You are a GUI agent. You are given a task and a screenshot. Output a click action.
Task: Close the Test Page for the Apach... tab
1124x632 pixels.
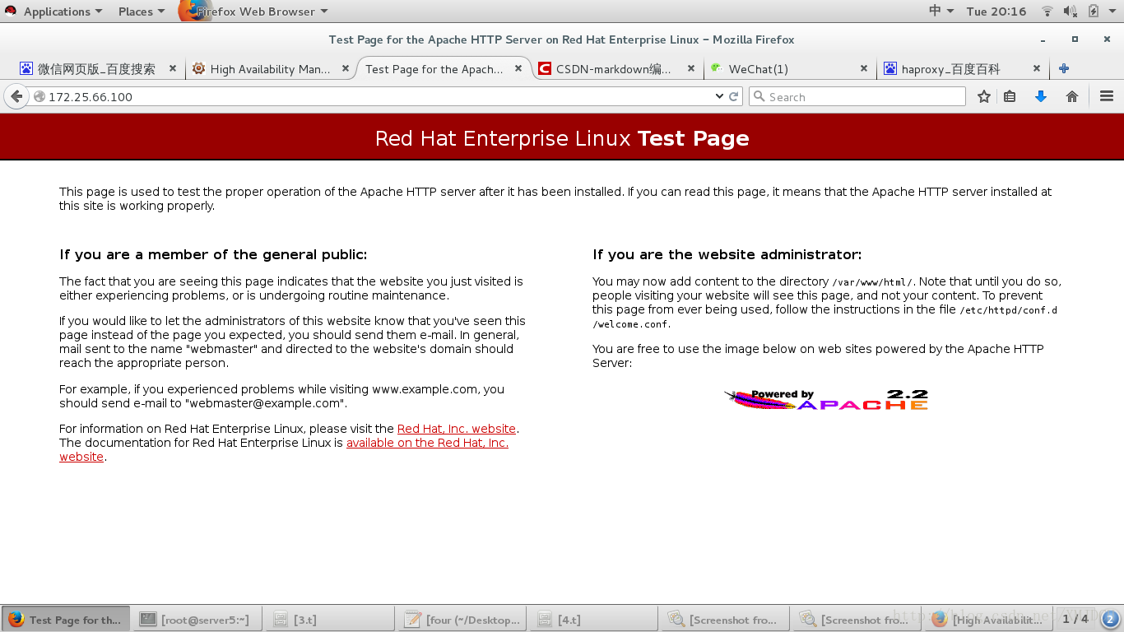[518, 69]
